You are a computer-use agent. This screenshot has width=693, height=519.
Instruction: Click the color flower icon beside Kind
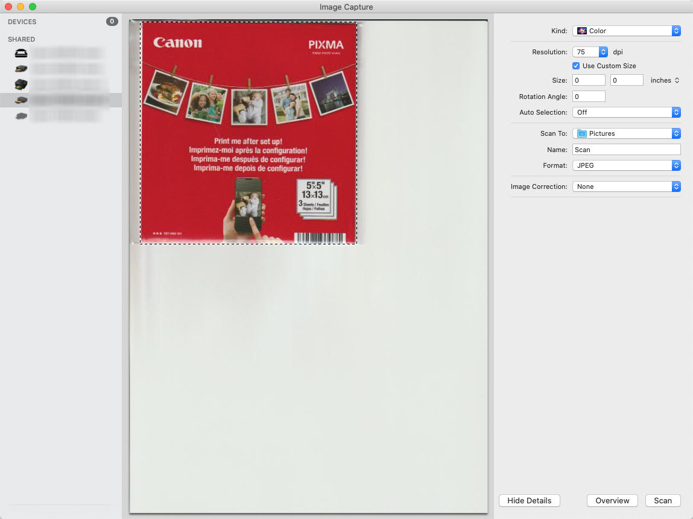point(581,30)
